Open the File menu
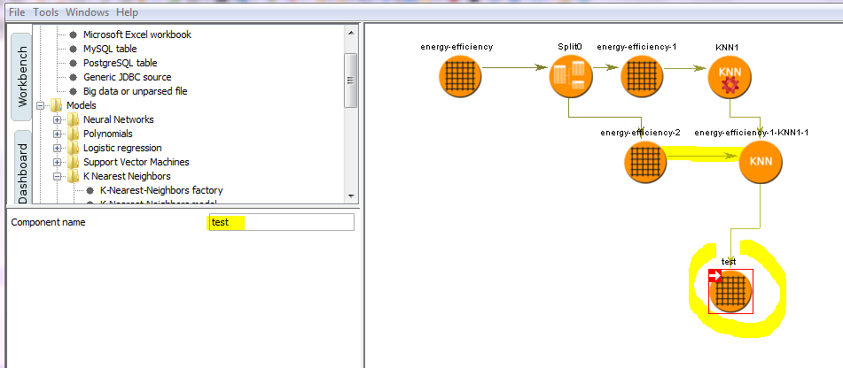This screenshot has width=843, height=368. pyautogui.click(x=17, y=12)
